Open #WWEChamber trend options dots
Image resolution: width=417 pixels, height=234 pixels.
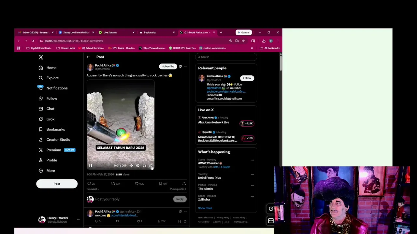(x=252, y=160)
